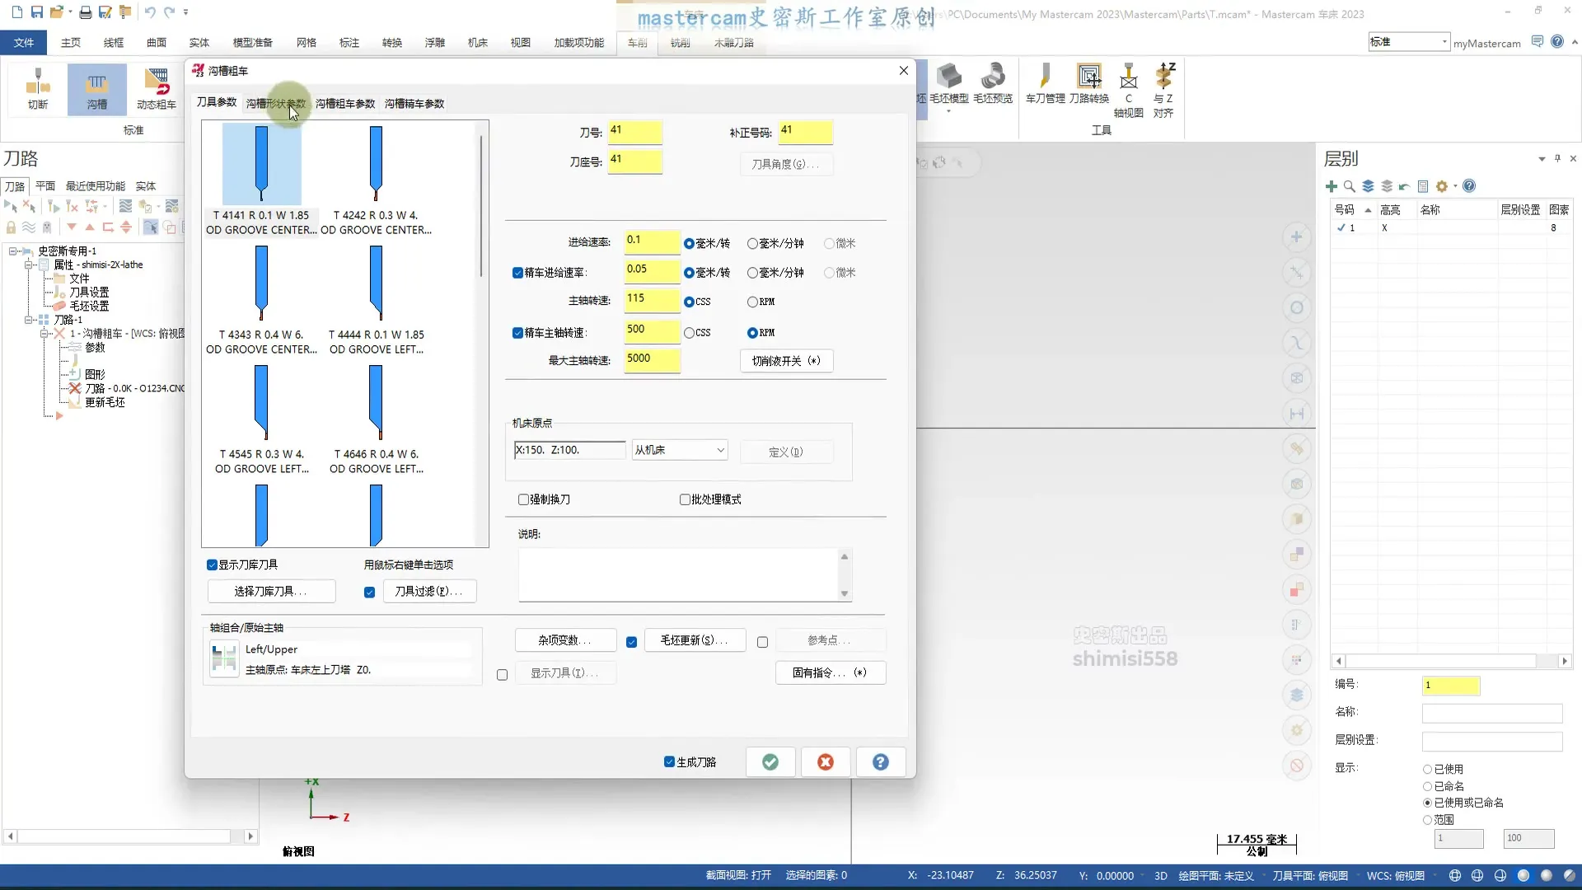Viewport: 1582px width, 890px height.
Task: Open the 标准 ribbon style combo box
Action: point(1409,42)
